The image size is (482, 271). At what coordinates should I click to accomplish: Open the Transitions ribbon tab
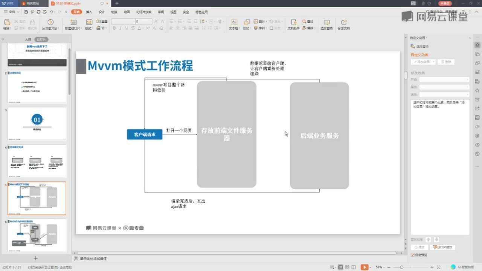pyautogui.click(x=114, y=12)
